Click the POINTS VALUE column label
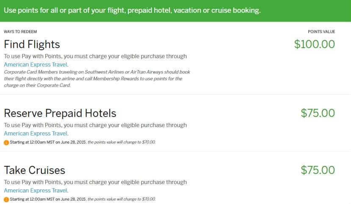This screenshot has height=204, width=351. (321, 32)
